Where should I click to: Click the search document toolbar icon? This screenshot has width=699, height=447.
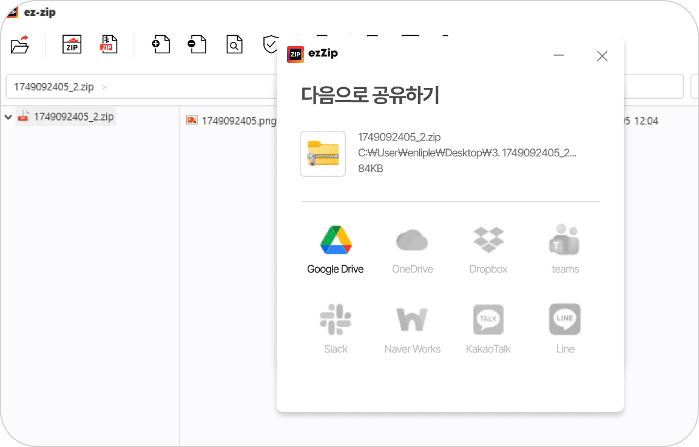[x=234, y=45]
